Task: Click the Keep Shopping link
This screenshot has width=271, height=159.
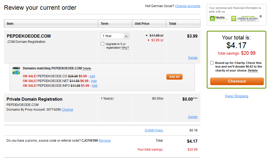Action: click(x=236, y=96)
